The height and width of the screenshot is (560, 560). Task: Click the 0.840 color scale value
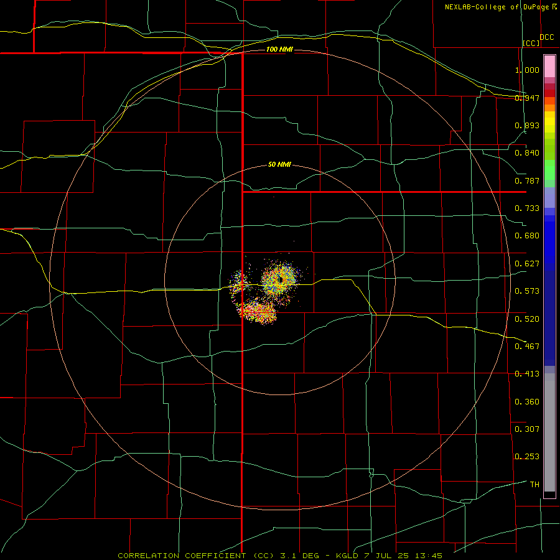527,153
